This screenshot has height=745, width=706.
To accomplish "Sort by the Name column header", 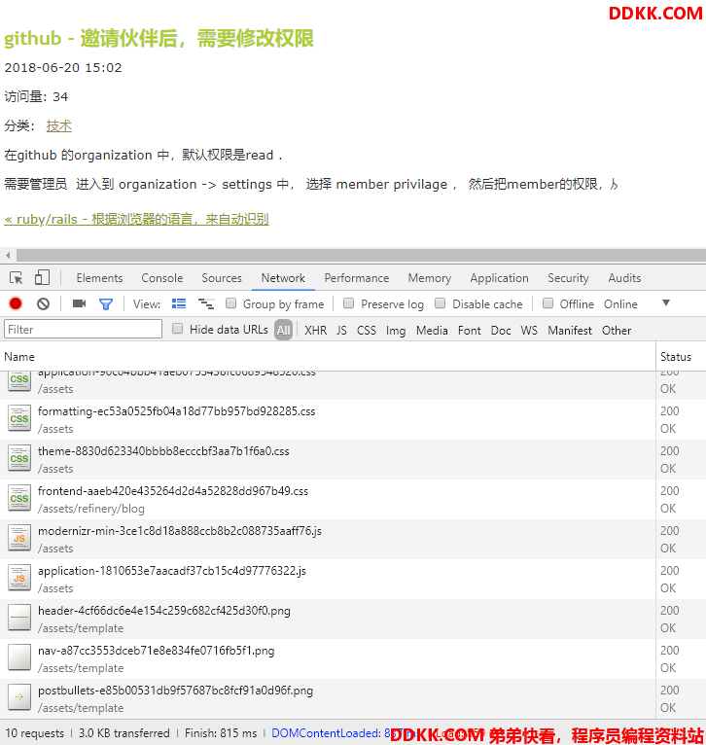I will (328, 356).
